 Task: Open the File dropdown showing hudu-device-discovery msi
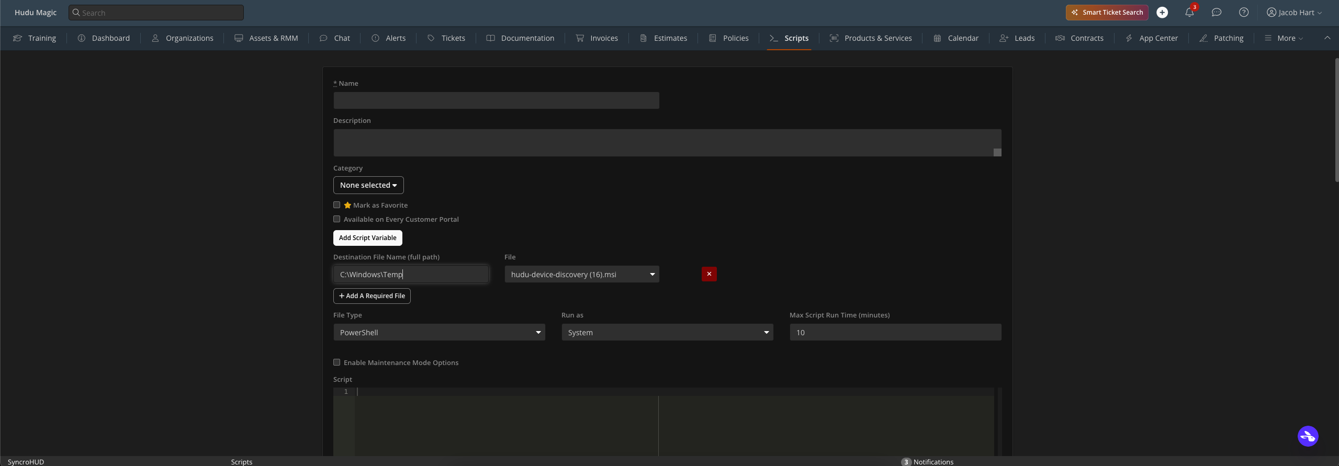pyautogui.click(x=582, y=274)
